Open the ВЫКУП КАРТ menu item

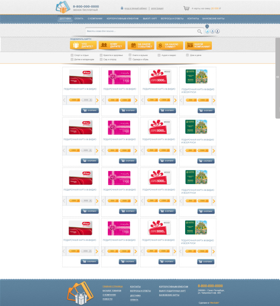(150, 18)
